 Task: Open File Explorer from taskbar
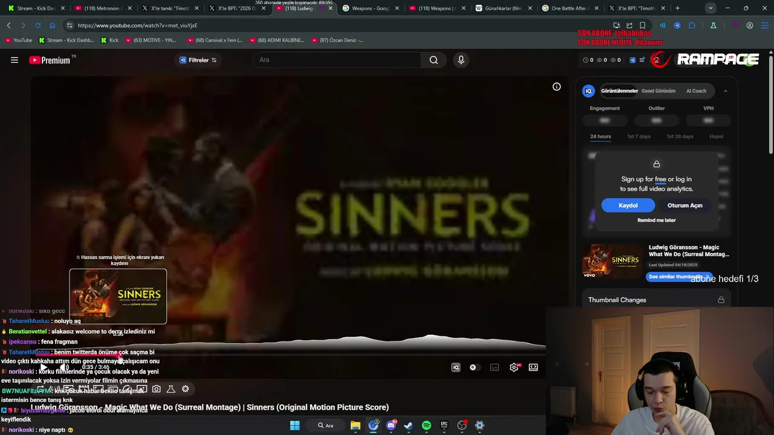[356, 425]
